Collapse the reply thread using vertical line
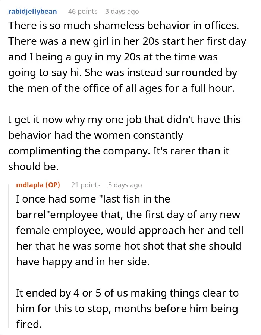The image size is (261, 335). 9,255
